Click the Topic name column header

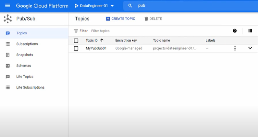[161, 40]
